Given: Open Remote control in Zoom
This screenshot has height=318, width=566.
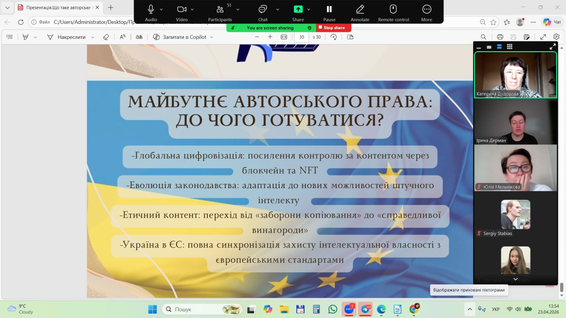Looking at the screenshot, I should click(x=393, y=10).
